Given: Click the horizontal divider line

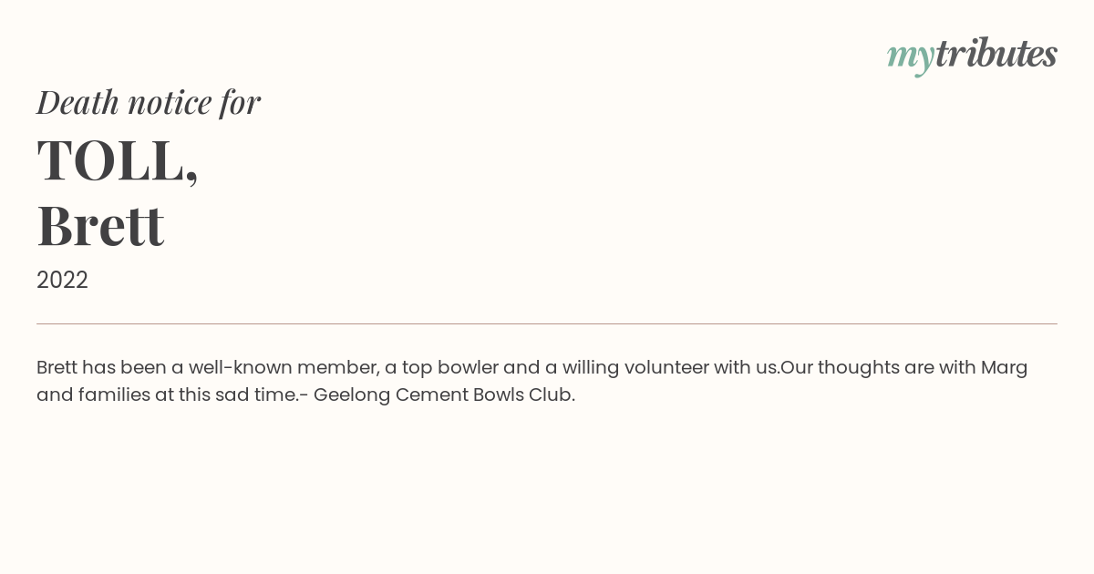Looking at the screenshot, I should (x=547, y=323).
